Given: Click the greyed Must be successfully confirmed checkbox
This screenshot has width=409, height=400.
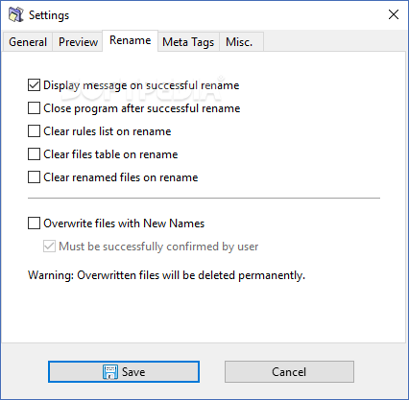Looking at the screenshot, I should [x=49, y=247].
